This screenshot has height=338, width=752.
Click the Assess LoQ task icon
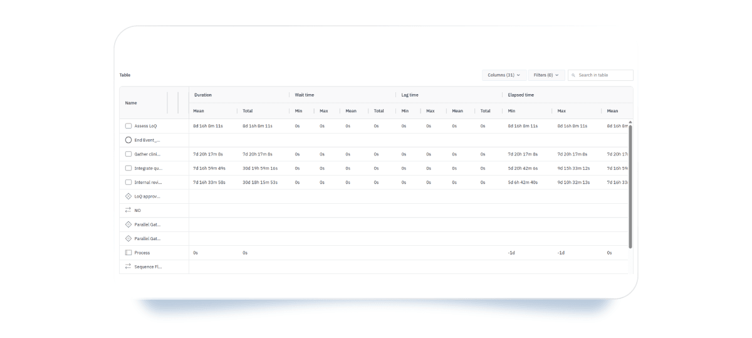click(128, 126)
